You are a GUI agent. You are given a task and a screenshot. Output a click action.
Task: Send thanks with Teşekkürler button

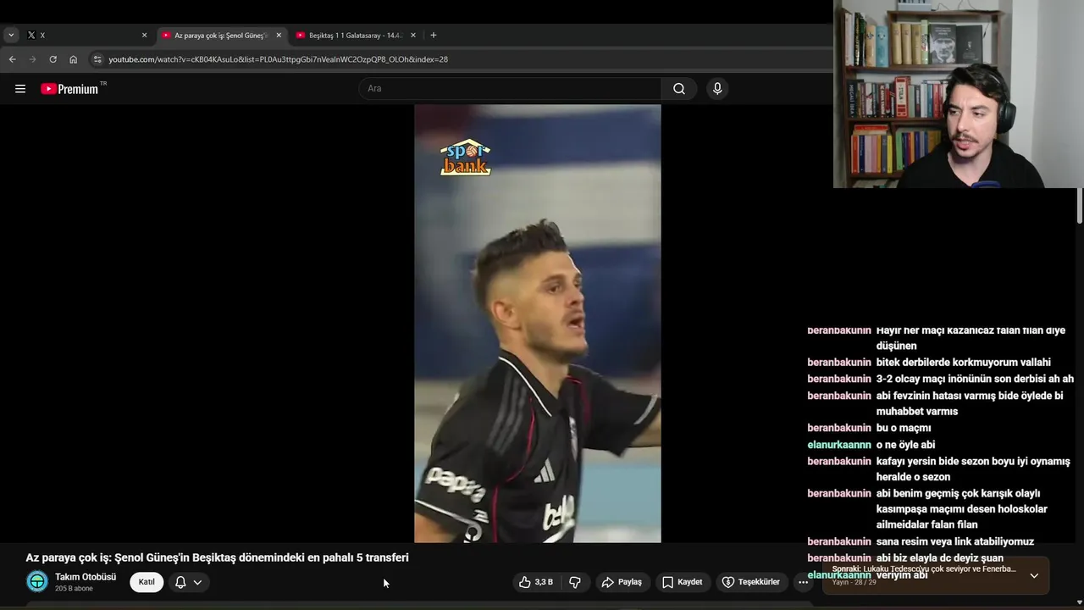750,582
